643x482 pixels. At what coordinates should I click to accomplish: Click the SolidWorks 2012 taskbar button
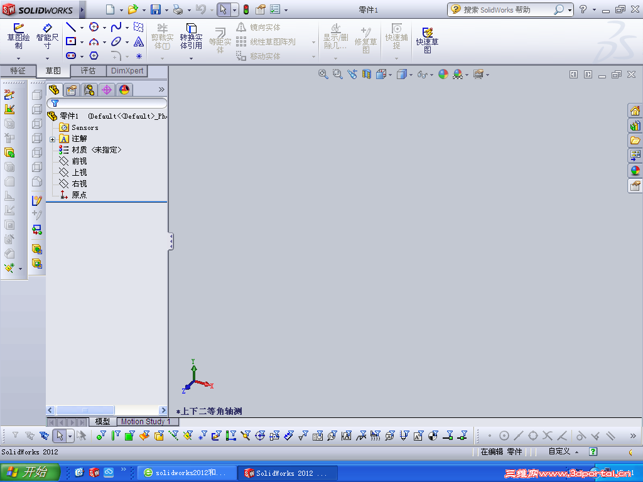pos(288,473)
